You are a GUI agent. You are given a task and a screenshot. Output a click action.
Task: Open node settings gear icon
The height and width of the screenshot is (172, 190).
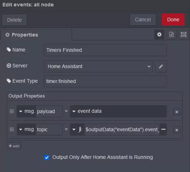(159, 34)
